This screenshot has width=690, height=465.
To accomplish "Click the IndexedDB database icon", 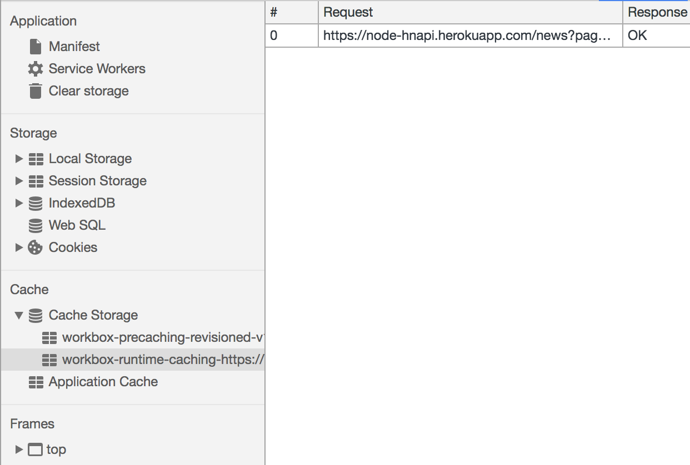I will click(x=36, y=203).
